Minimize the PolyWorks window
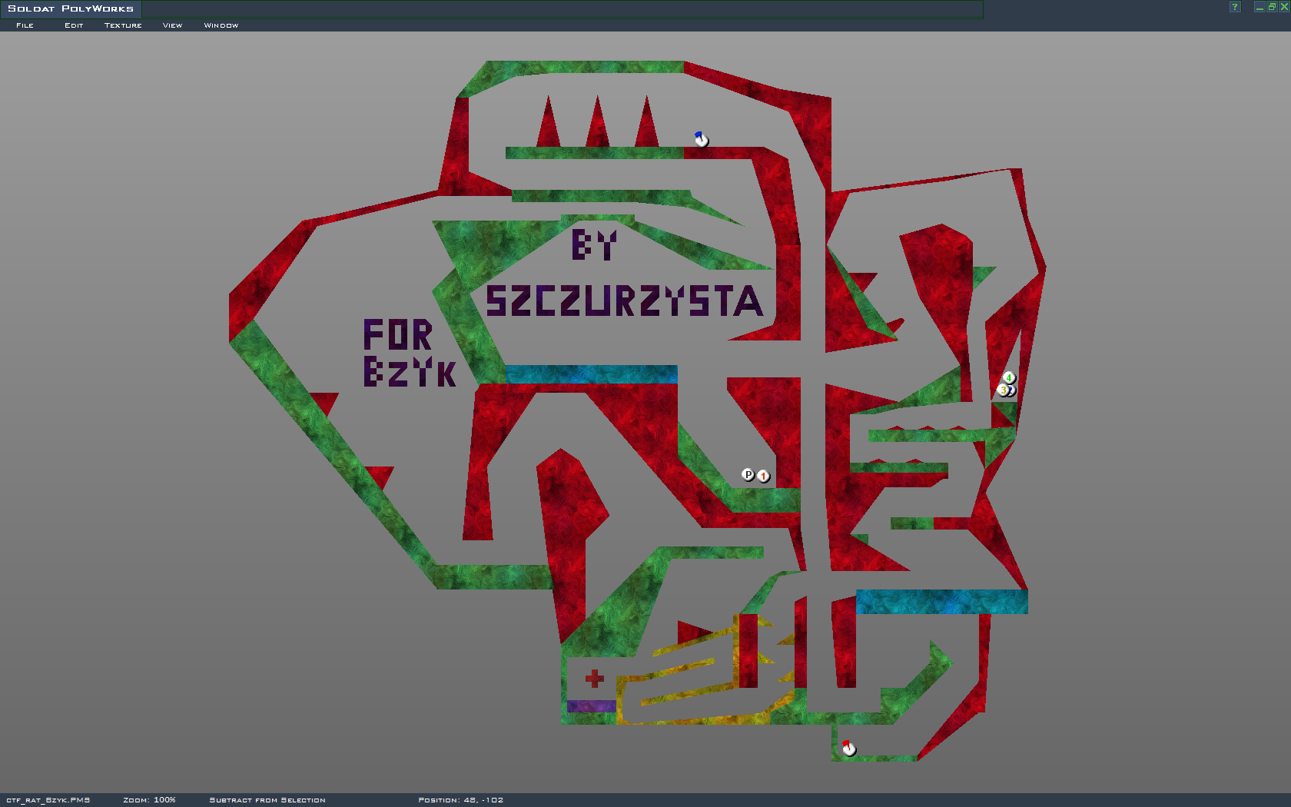The height and width of the screenshot is (807, 1291). tap(1259, 7)
